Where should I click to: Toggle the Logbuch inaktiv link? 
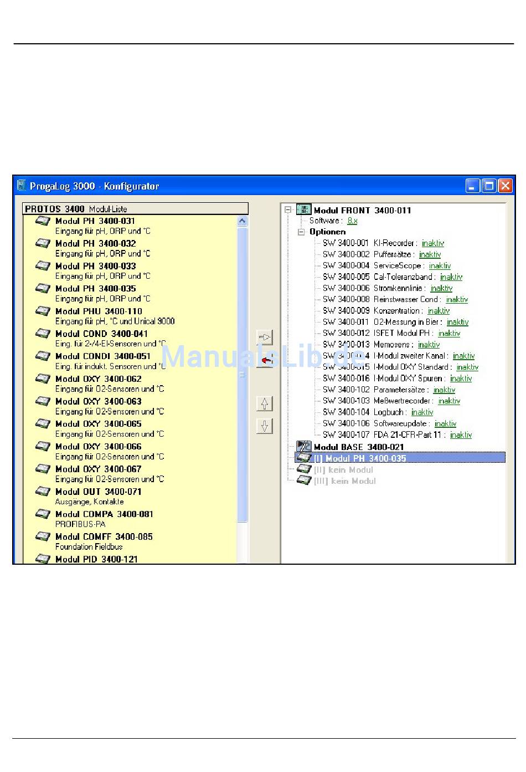pos(422,412)
